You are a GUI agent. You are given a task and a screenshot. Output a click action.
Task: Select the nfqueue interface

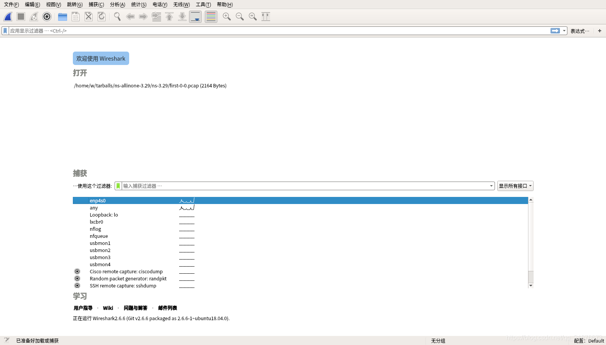click(300, 236)
